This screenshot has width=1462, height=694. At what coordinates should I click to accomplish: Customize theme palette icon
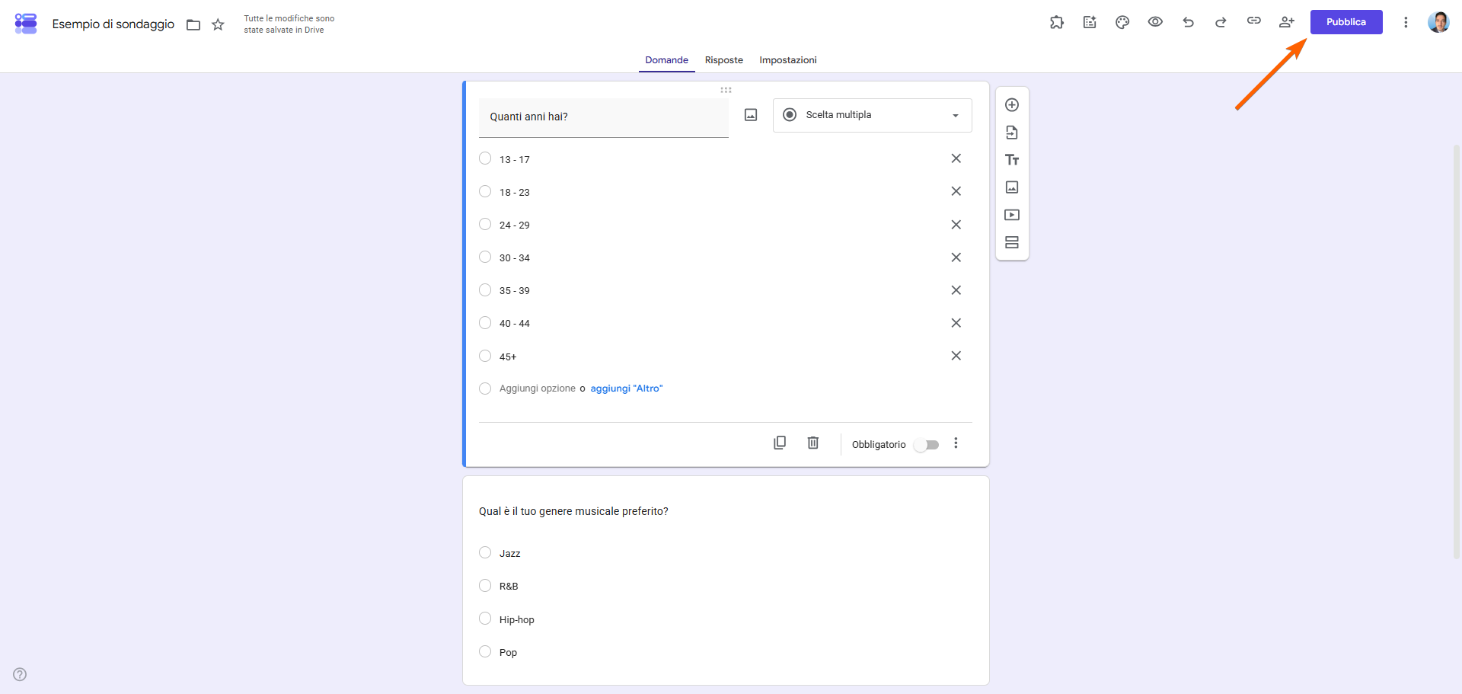pos(1122,22)
